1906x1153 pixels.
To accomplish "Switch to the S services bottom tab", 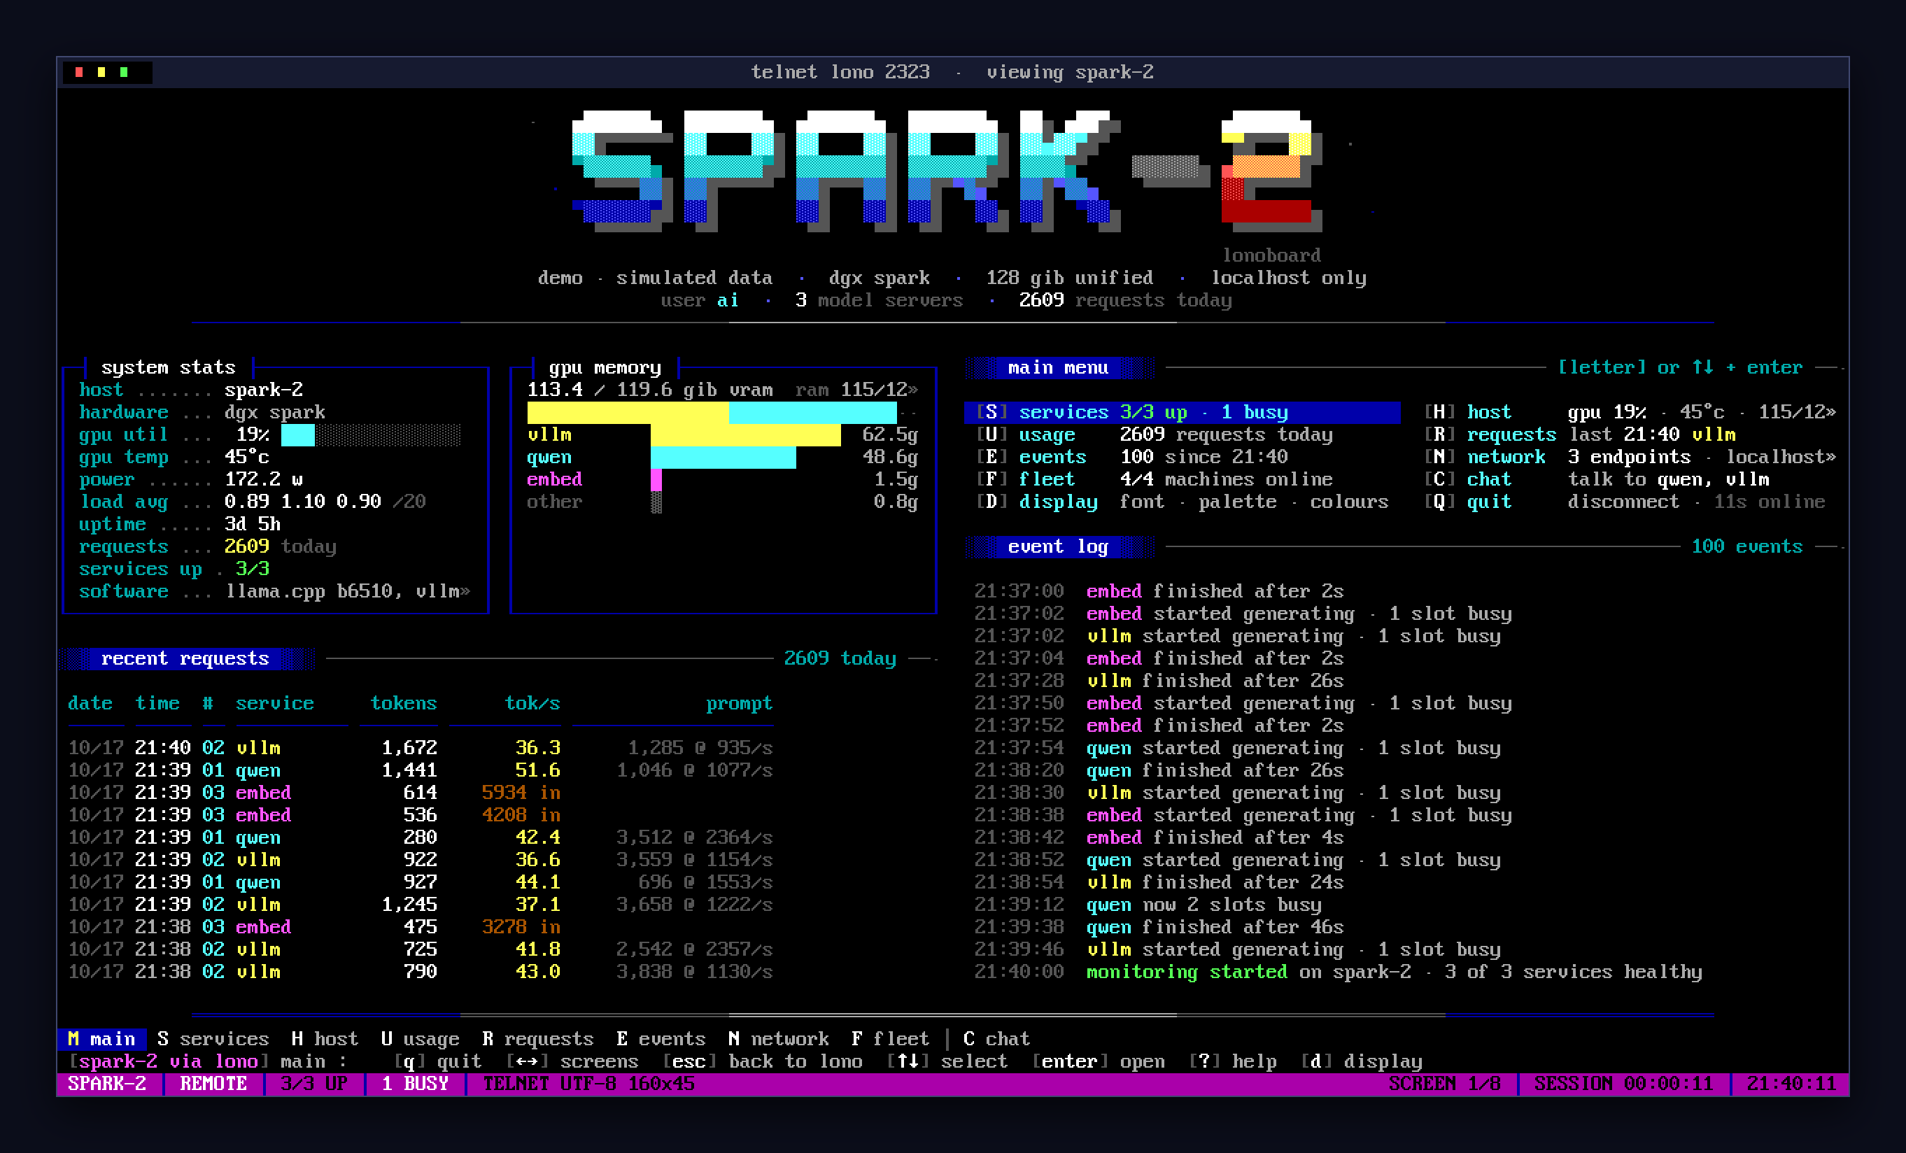I will 213,1038.
